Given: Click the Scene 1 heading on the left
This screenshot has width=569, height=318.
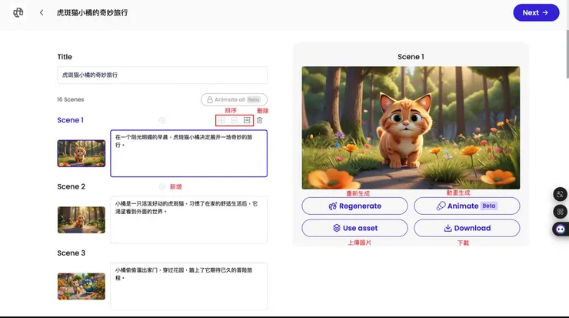Looking at the screenshot, I should pyautogui.click(x=71, y=120).
